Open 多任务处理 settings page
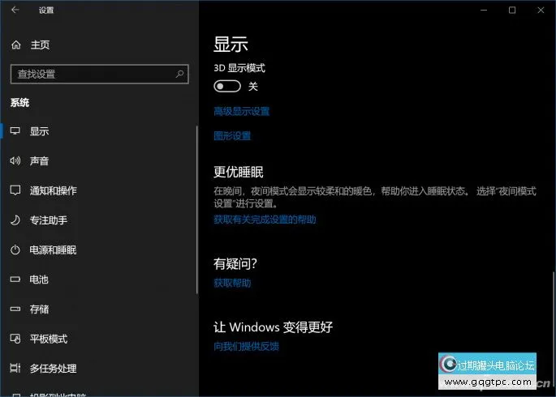This screenshot has width=556, height=397. click(99, 368)
